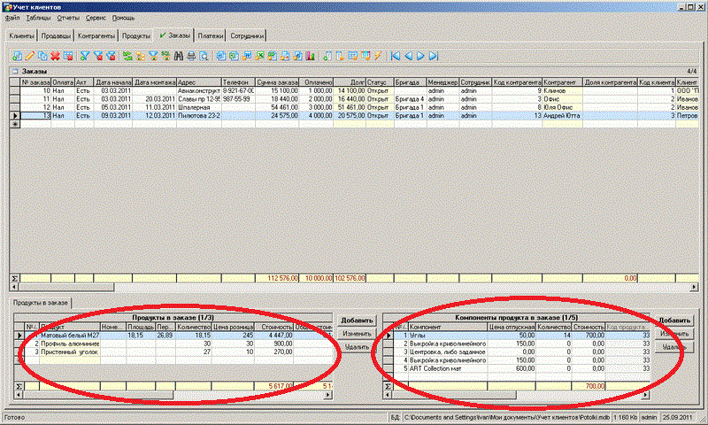
Task: Click the lightning bolt toolbar icon
Action: click(x=378, y=56)
